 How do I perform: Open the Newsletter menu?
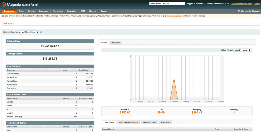point(72,11)
